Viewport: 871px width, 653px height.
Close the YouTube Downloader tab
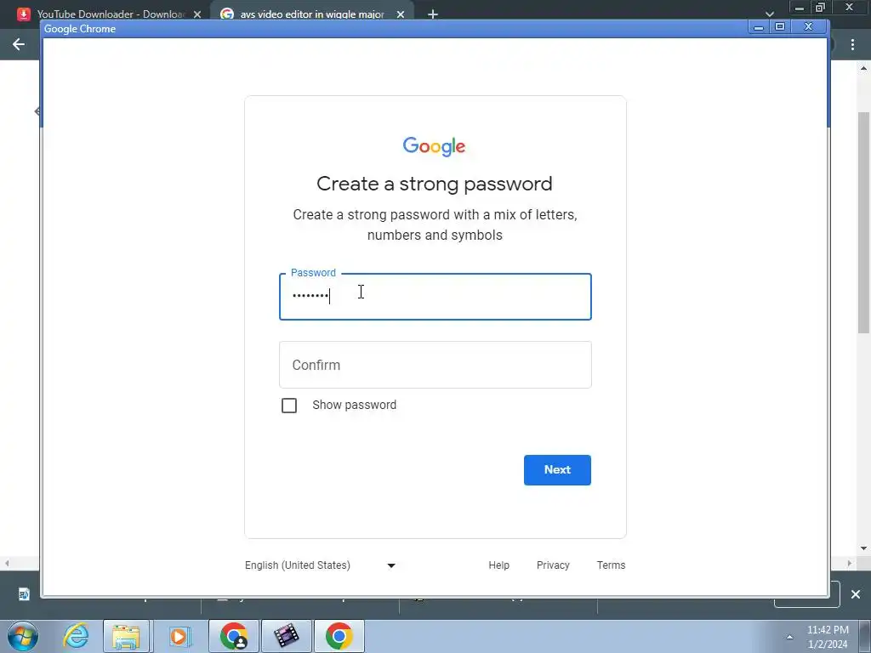pos(197,14)
